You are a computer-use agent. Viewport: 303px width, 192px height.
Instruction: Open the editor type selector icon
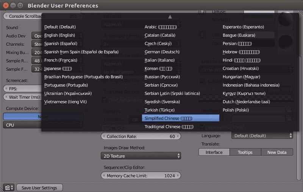point(8,187)
